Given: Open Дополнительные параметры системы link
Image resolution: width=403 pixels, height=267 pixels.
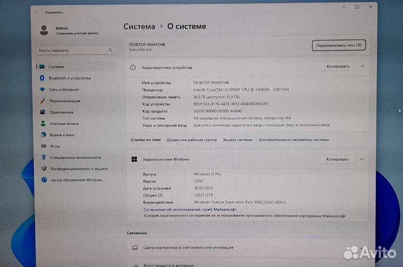Looking at the screenshot, I should [294, 140].
